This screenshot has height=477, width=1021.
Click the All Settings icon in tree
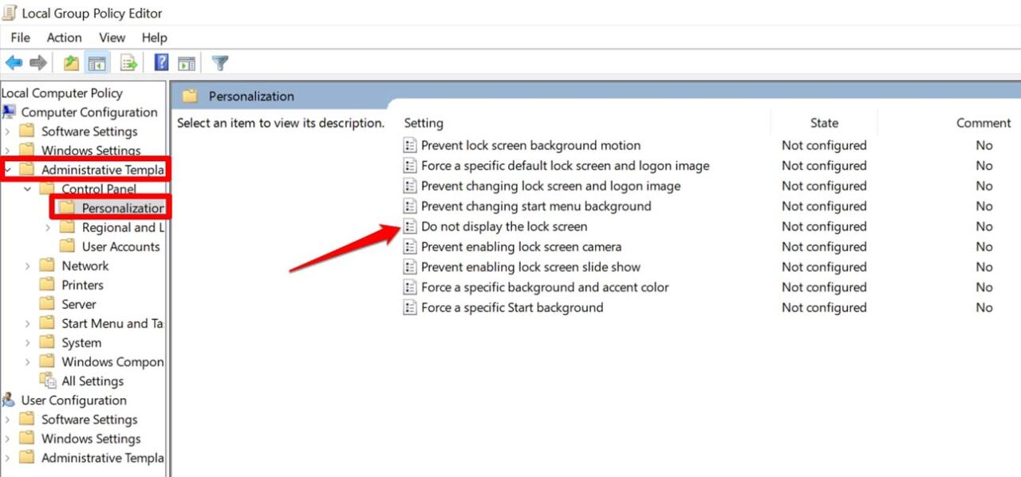48,380
